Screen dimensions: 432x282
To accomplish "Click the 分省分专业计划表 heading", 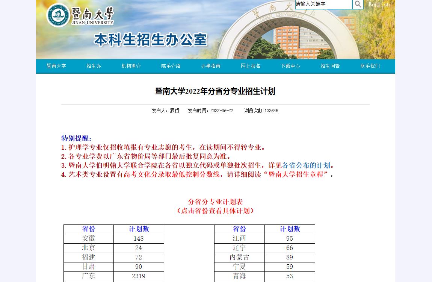I will point(215,202).
